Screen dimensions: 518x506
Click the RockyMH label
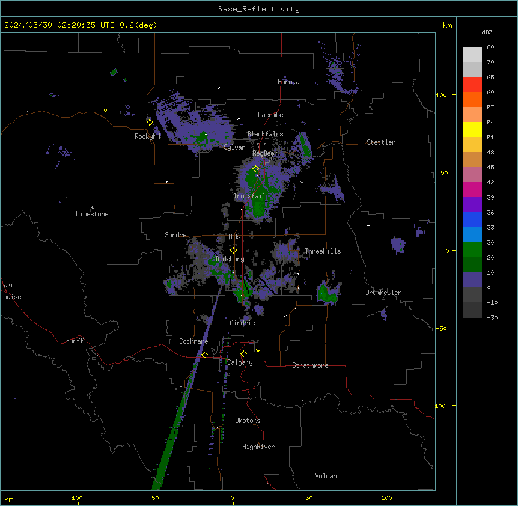tap(147, 136)
